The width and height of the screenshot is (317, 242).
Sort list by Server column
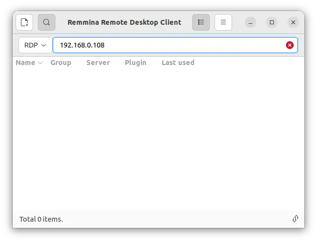[x=98, y=63]
